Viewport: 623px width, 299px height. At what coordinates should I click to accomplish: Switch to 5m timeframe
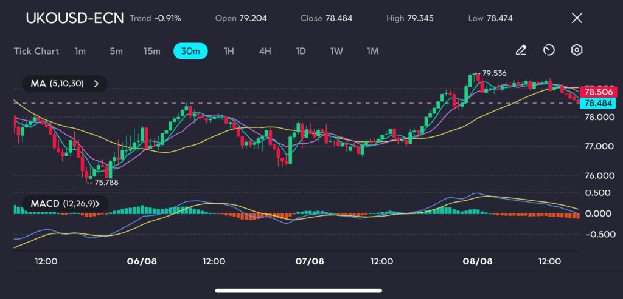tap(116, 51)
